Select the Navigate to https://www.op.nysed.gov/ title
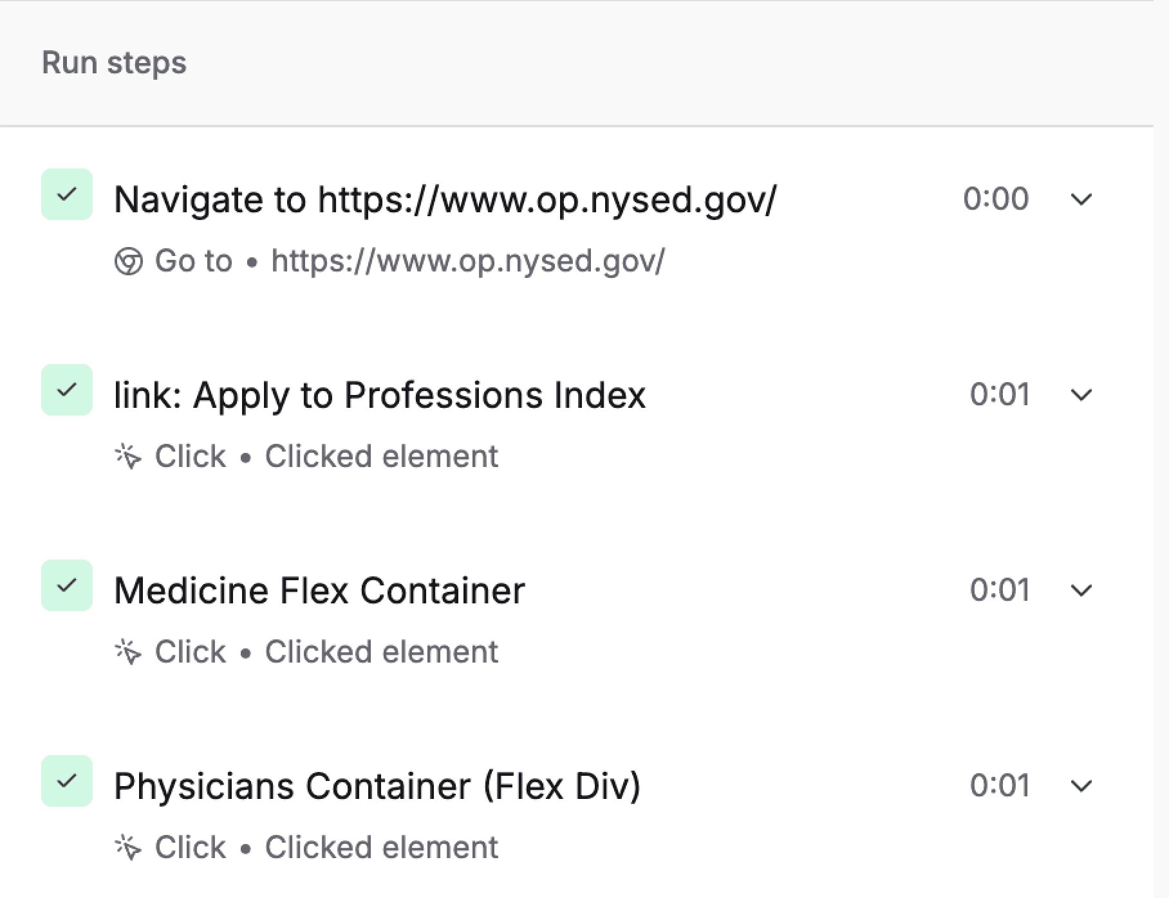 [445, 199]
